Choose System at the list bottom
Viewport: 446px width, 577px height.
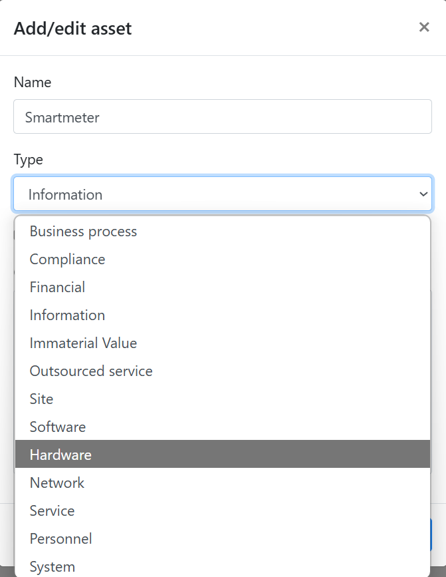coord(223,566)
